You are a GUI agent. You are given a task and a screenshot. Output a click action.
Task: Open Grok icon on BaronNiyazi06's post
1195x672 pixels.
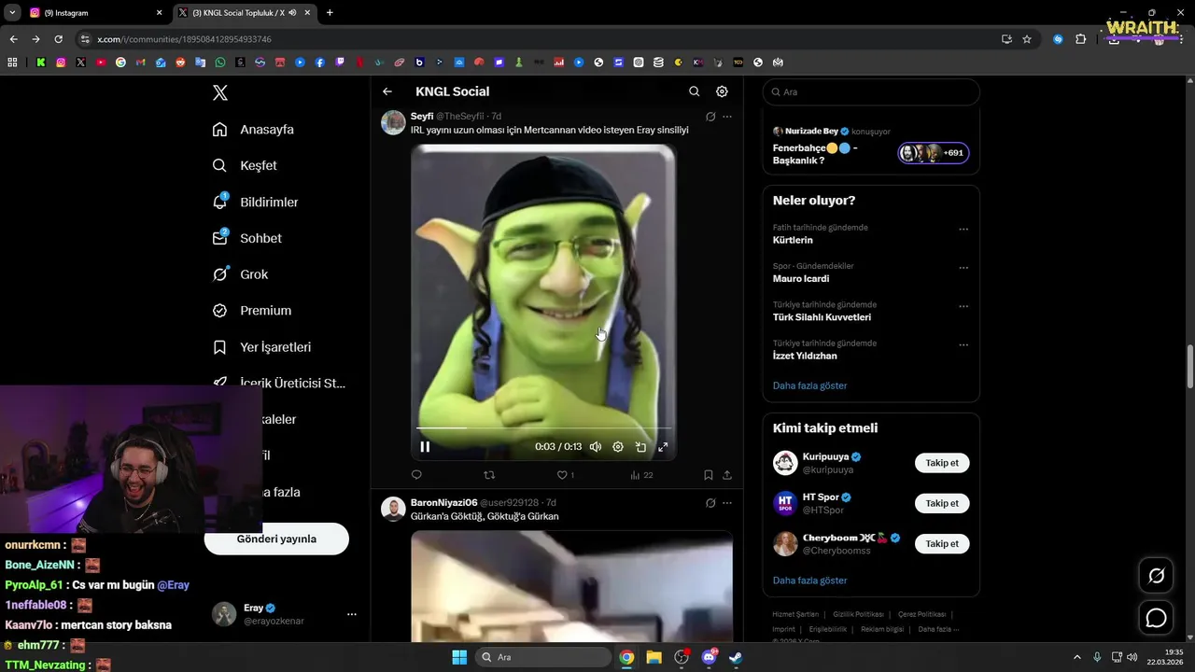tap(710, 503)
